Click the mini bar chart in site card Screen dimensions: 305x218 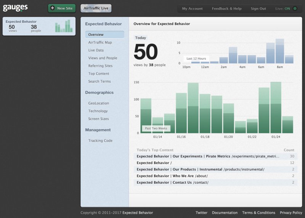[64, 26]
